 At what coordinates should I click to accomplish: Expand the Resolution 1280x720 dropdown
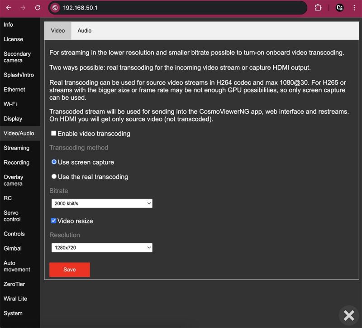(x=102, y=247)
